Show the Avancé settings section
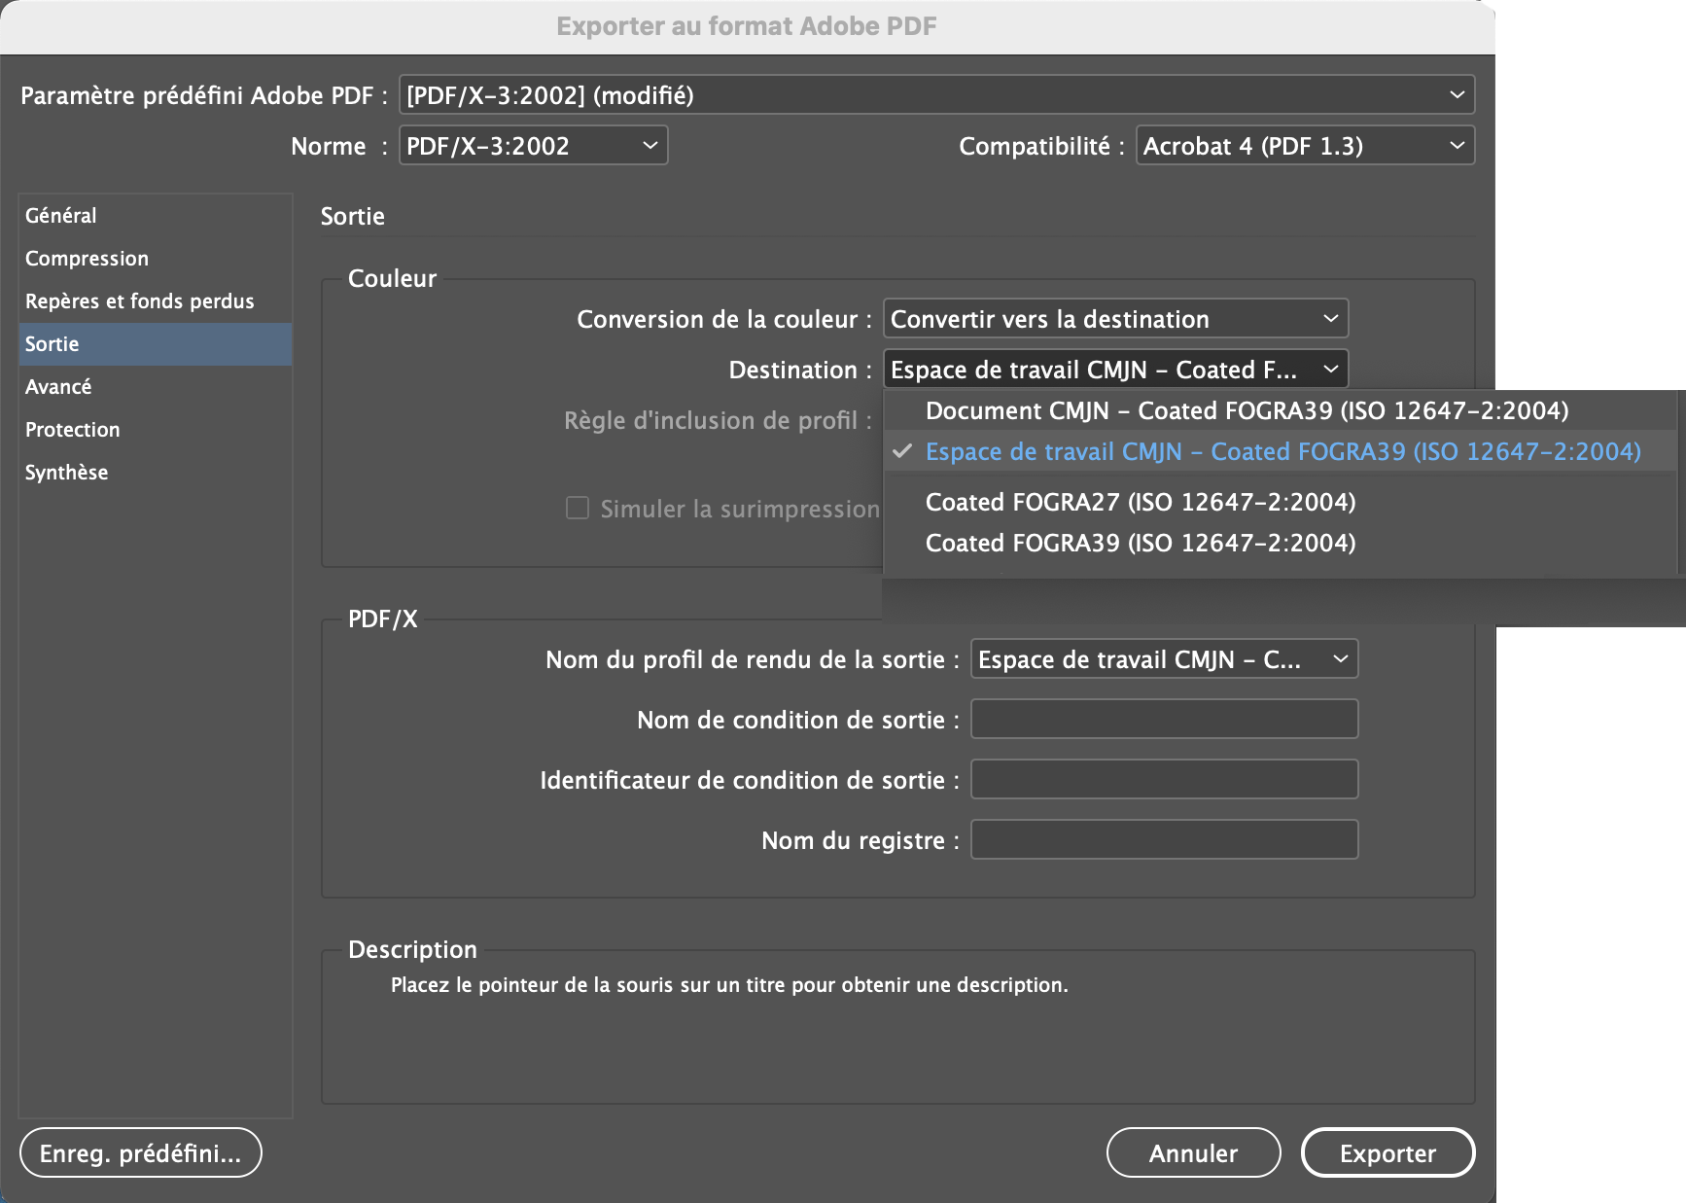This screenshot has height=1203, width=1686. coord(58,387)
